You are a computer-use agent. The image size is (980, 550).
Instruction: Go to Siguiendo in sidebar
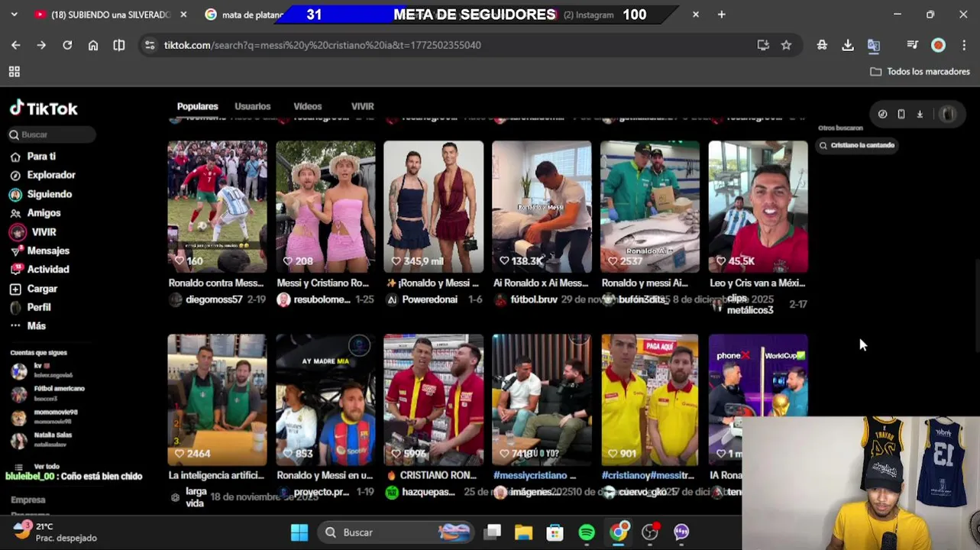pos(49,194)
